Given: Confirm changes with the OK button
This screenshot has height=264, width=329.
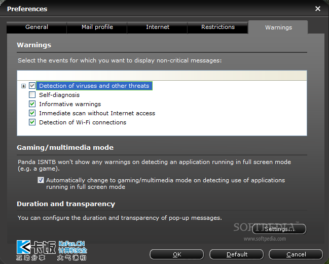Looking at the screenshot, I should [177, 254].
